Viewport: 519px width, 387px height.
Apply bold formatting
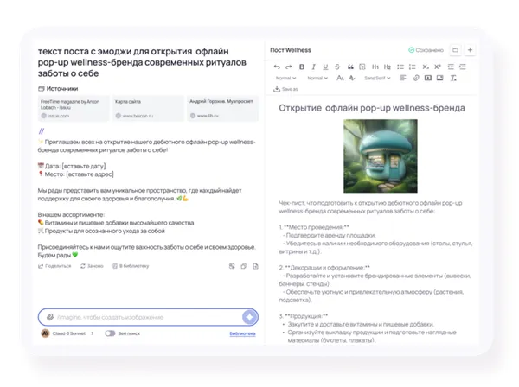point(302,67)
